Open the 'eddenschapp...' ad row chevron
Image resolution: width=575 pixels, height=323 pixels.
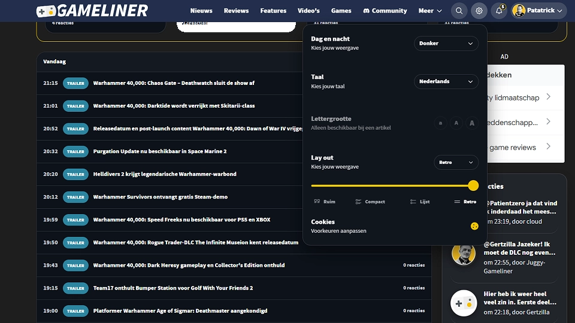pos(548,121)
